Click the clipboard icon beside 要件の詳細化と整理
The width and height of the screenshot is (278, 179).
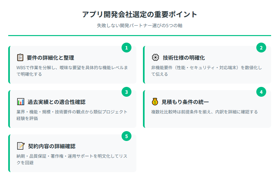pos(20,57)
